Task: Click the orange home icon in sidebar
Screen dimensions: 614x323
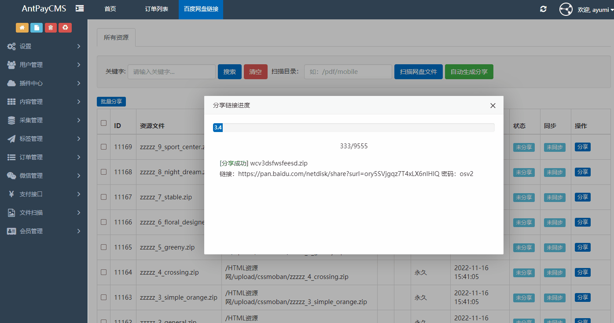Action: tap(22, 28)
